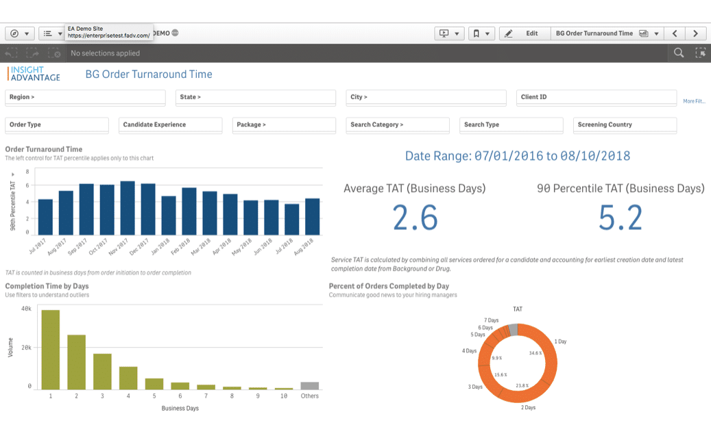Click the app info icon beside DEMO
The image size is (711, 440).
click(x=176, y=33)
